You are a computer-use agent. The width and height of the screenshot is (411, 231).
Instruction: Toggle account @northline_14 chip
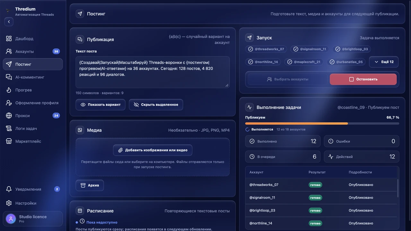263,62
